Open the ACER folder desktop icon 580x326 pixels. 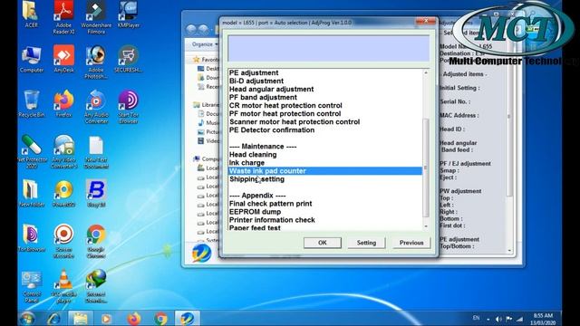(x=31, y=14)
